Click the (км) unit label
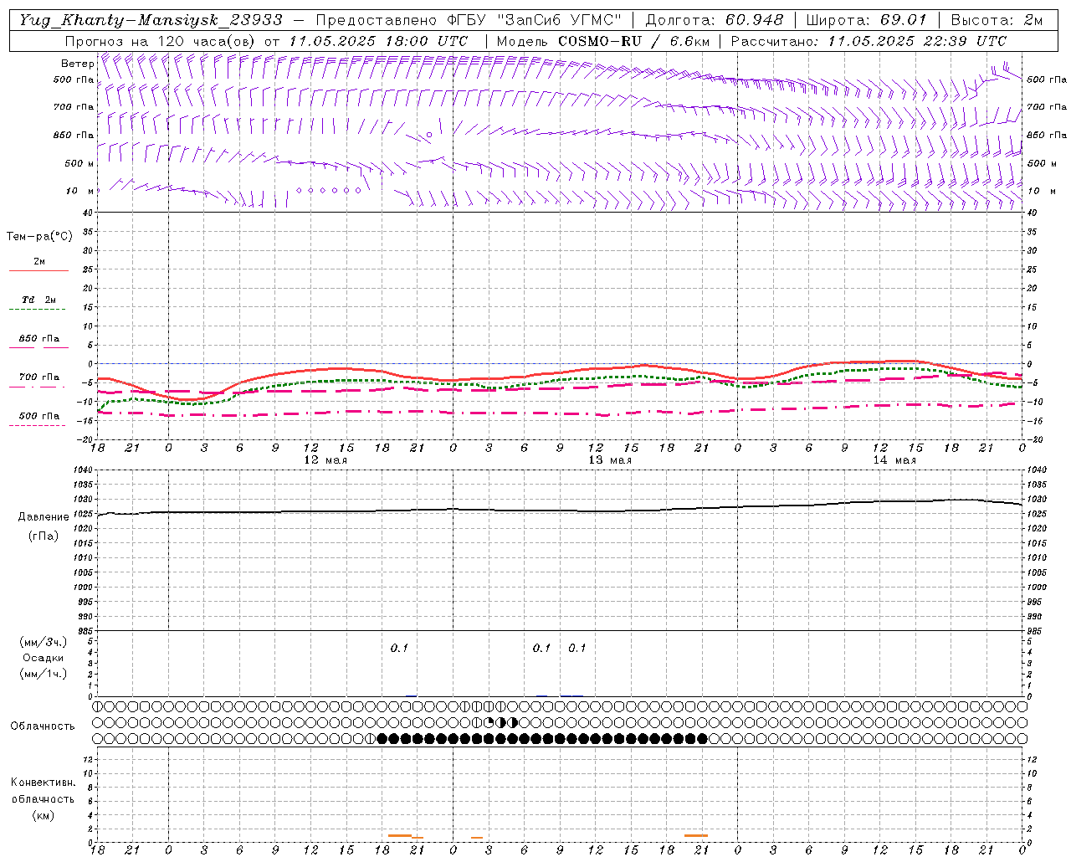This screenshot has height=857, width=1071. [x=43, y=815]
